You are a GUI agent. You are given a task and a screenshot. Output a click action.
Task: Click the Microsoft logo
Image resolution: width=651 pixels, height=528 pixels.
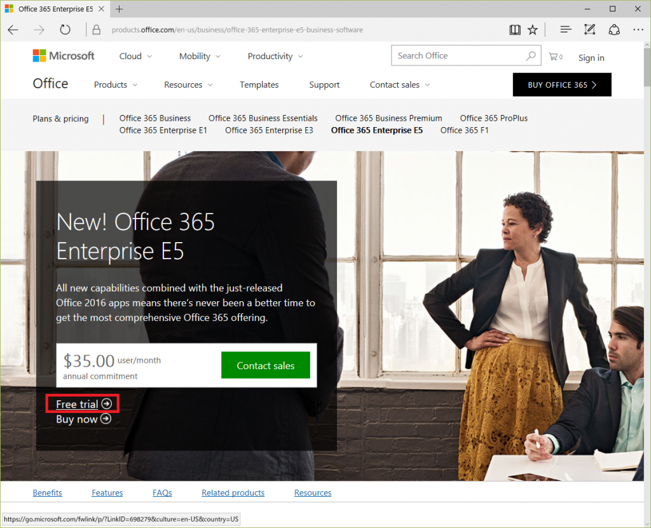(x=64, y=56)
